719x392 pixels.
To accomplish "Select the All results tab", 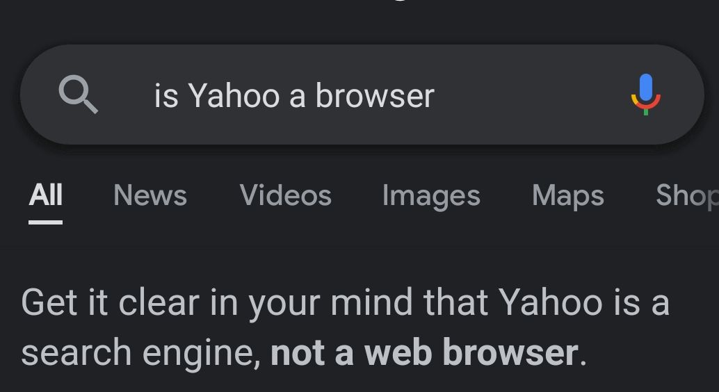I will [46, 195].
